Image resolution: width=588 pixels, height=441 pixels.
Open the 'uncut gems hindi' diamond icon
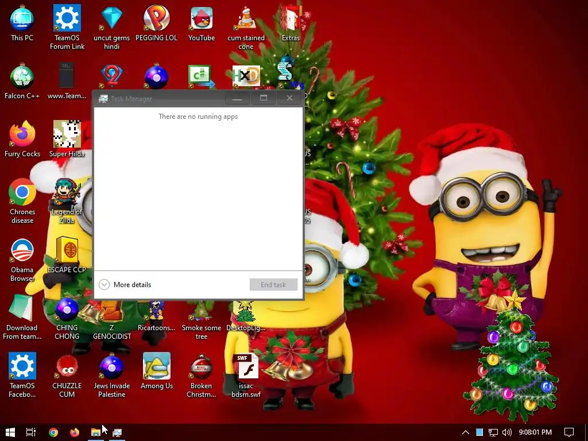112,27
